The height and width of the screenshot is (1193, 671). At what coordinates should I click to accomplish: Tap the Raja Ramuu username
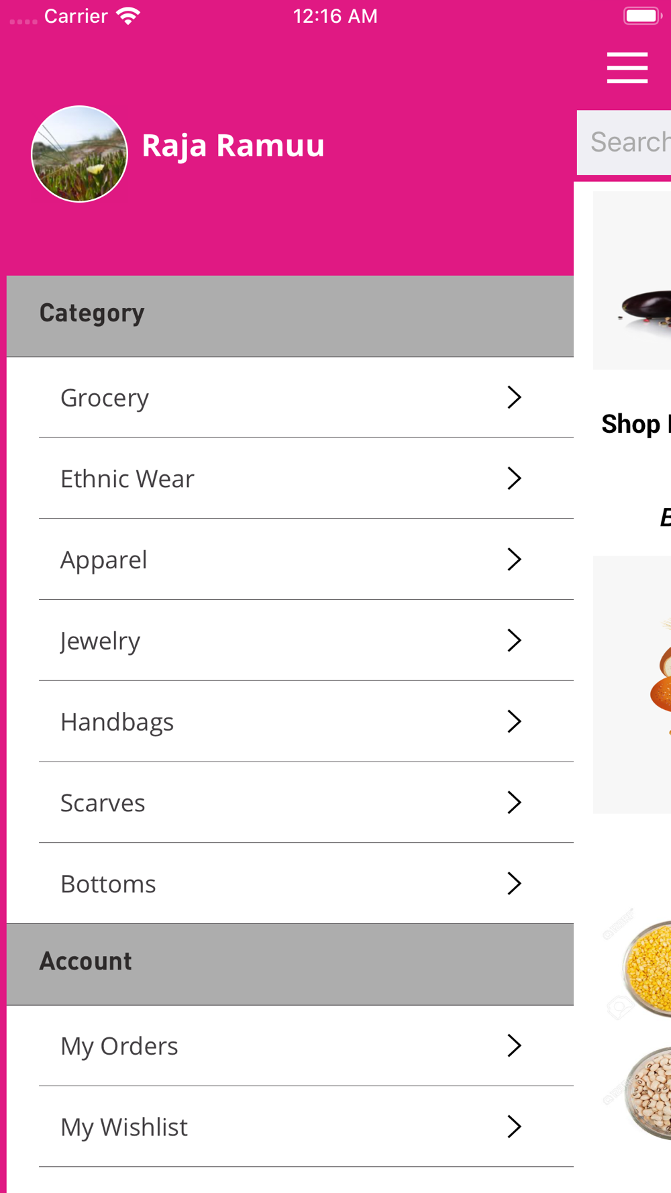point(233,146)
